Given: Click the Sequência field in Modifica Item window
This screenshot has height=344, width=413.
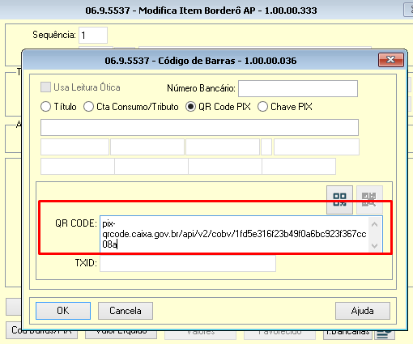Looking at the screenshot, I should tap(93, 35).
